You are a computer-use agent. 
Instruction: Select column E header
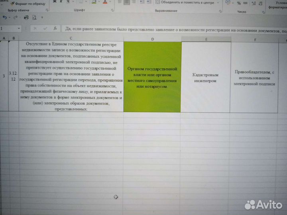pos(206,39)
